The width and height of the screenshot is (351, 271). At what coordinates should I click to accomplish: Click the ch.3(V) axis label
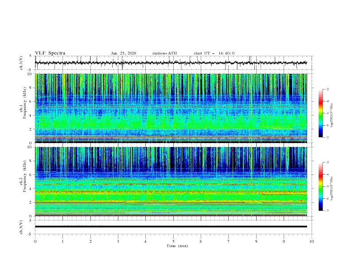click(x=21, y=227)
